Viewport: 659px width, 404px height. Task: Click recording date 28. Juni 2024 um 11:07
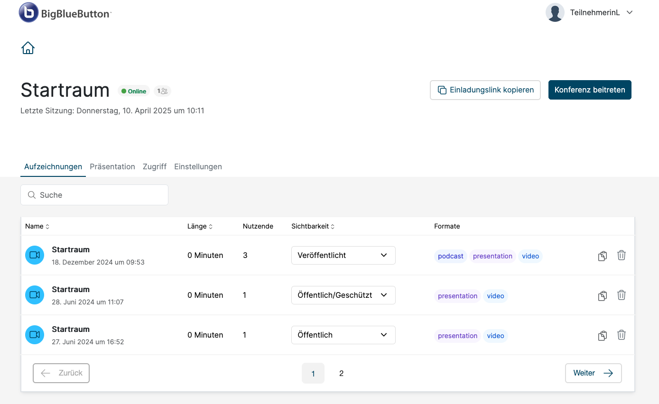(88, 302)
